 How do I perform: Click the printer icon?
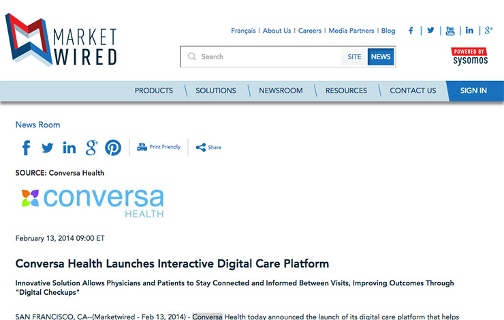(142, 147)
